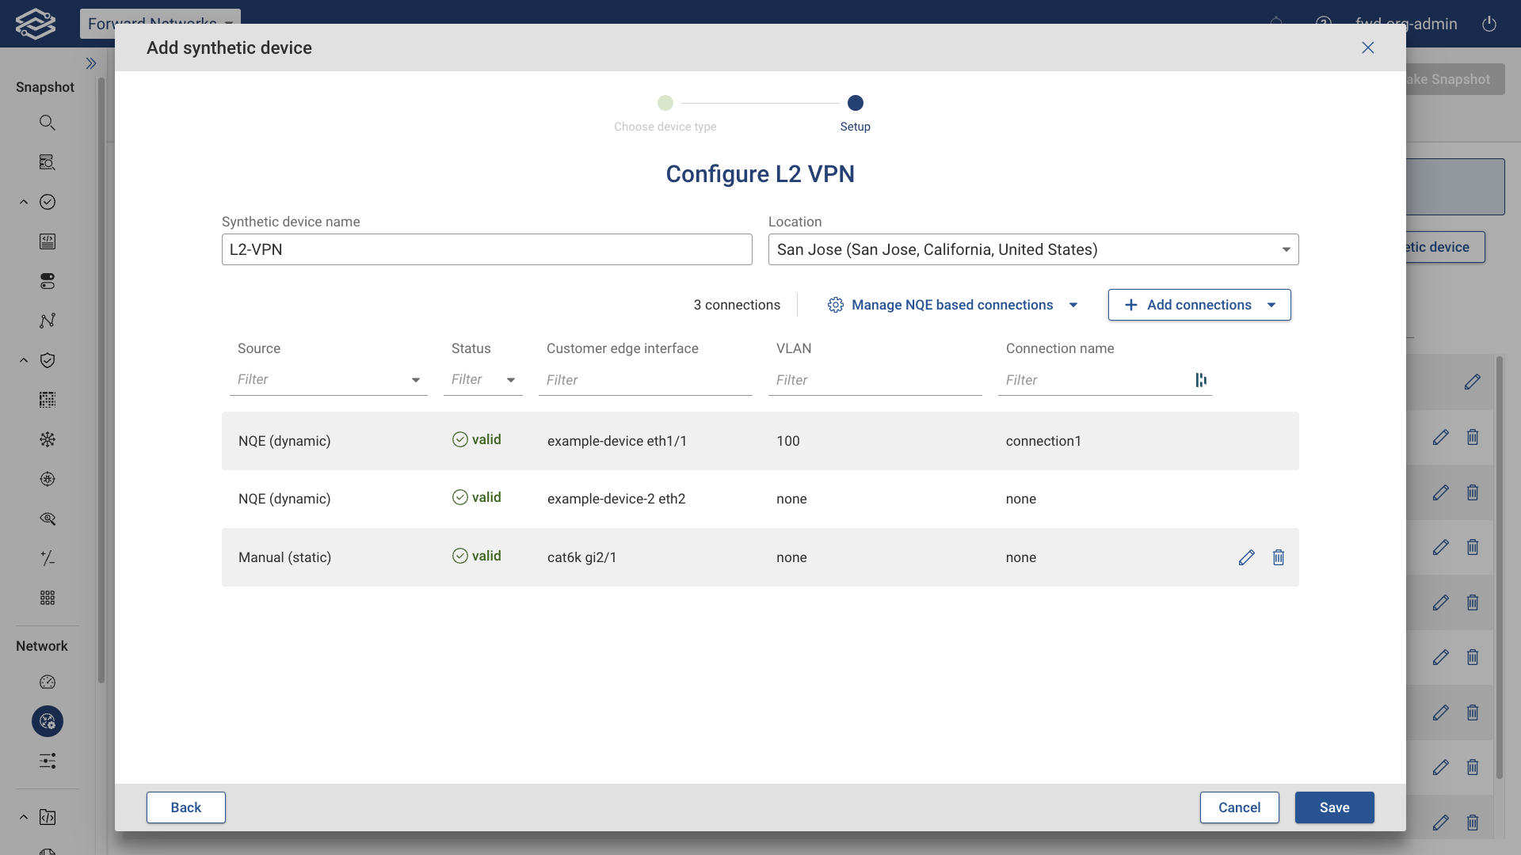Viewport: 1521px width, 855px height.
Task: Click the power icon in the top right
Action: tap(1489, 24)
